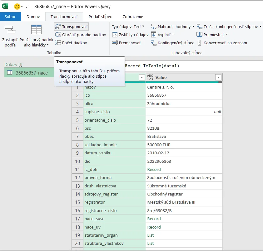Screen dimensions: 263x251
Task: Open the Record link in the ic_dph row
Action: point(154,169)
